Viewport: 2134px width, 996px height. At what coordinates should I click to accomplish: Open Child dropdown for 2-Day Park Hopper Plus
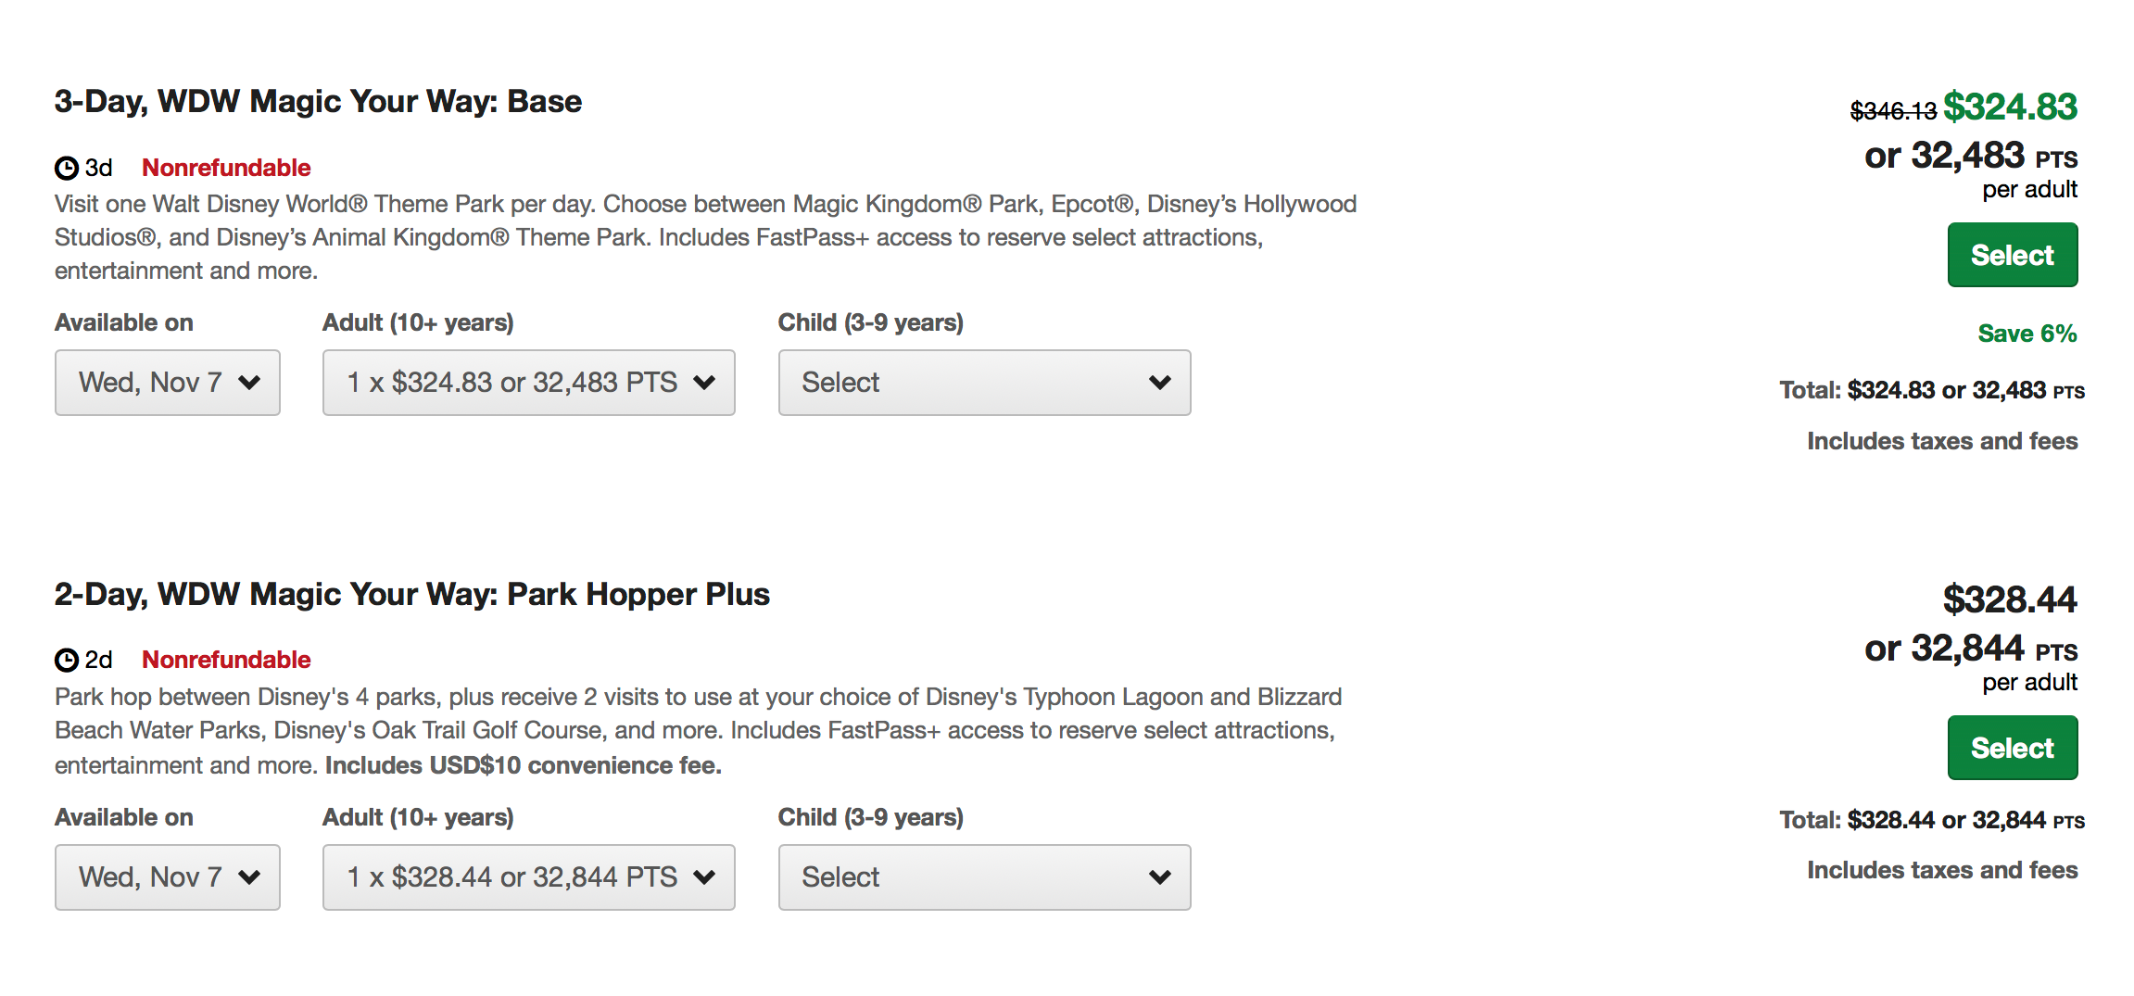point(984,876)
